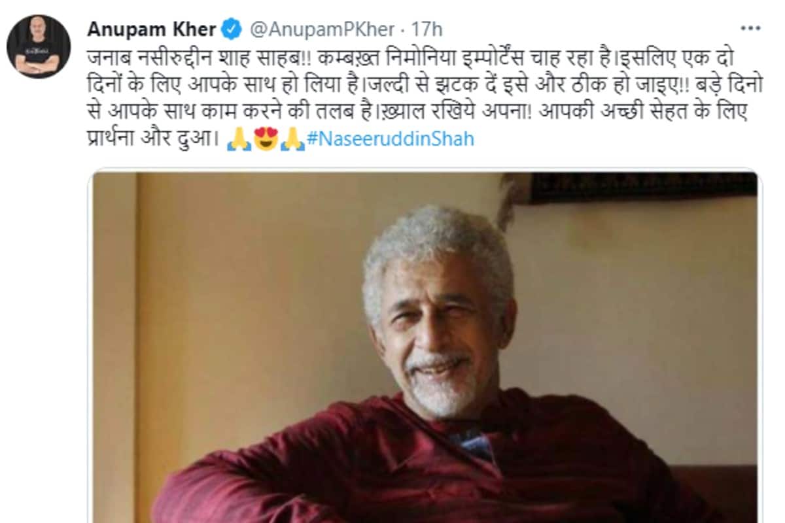Click the tweet line beginning 'से आपके साथ'
The image size is (785, 523).
(x=417, y=112)
